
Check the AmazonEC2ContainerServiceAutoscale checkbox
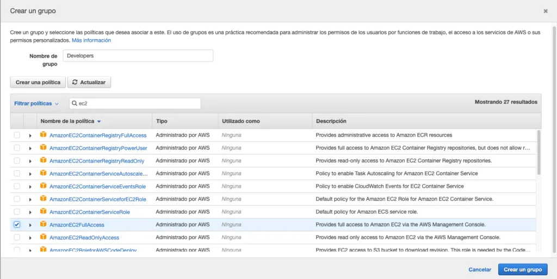(x=17, y=173)
